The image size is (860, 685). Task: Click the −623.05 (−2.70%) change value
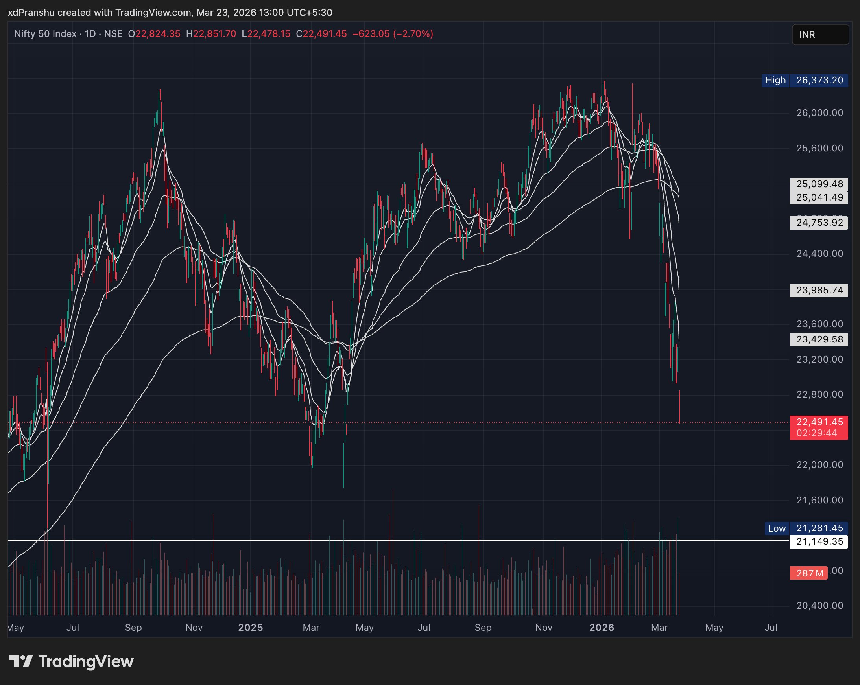(x=393, y=34)
